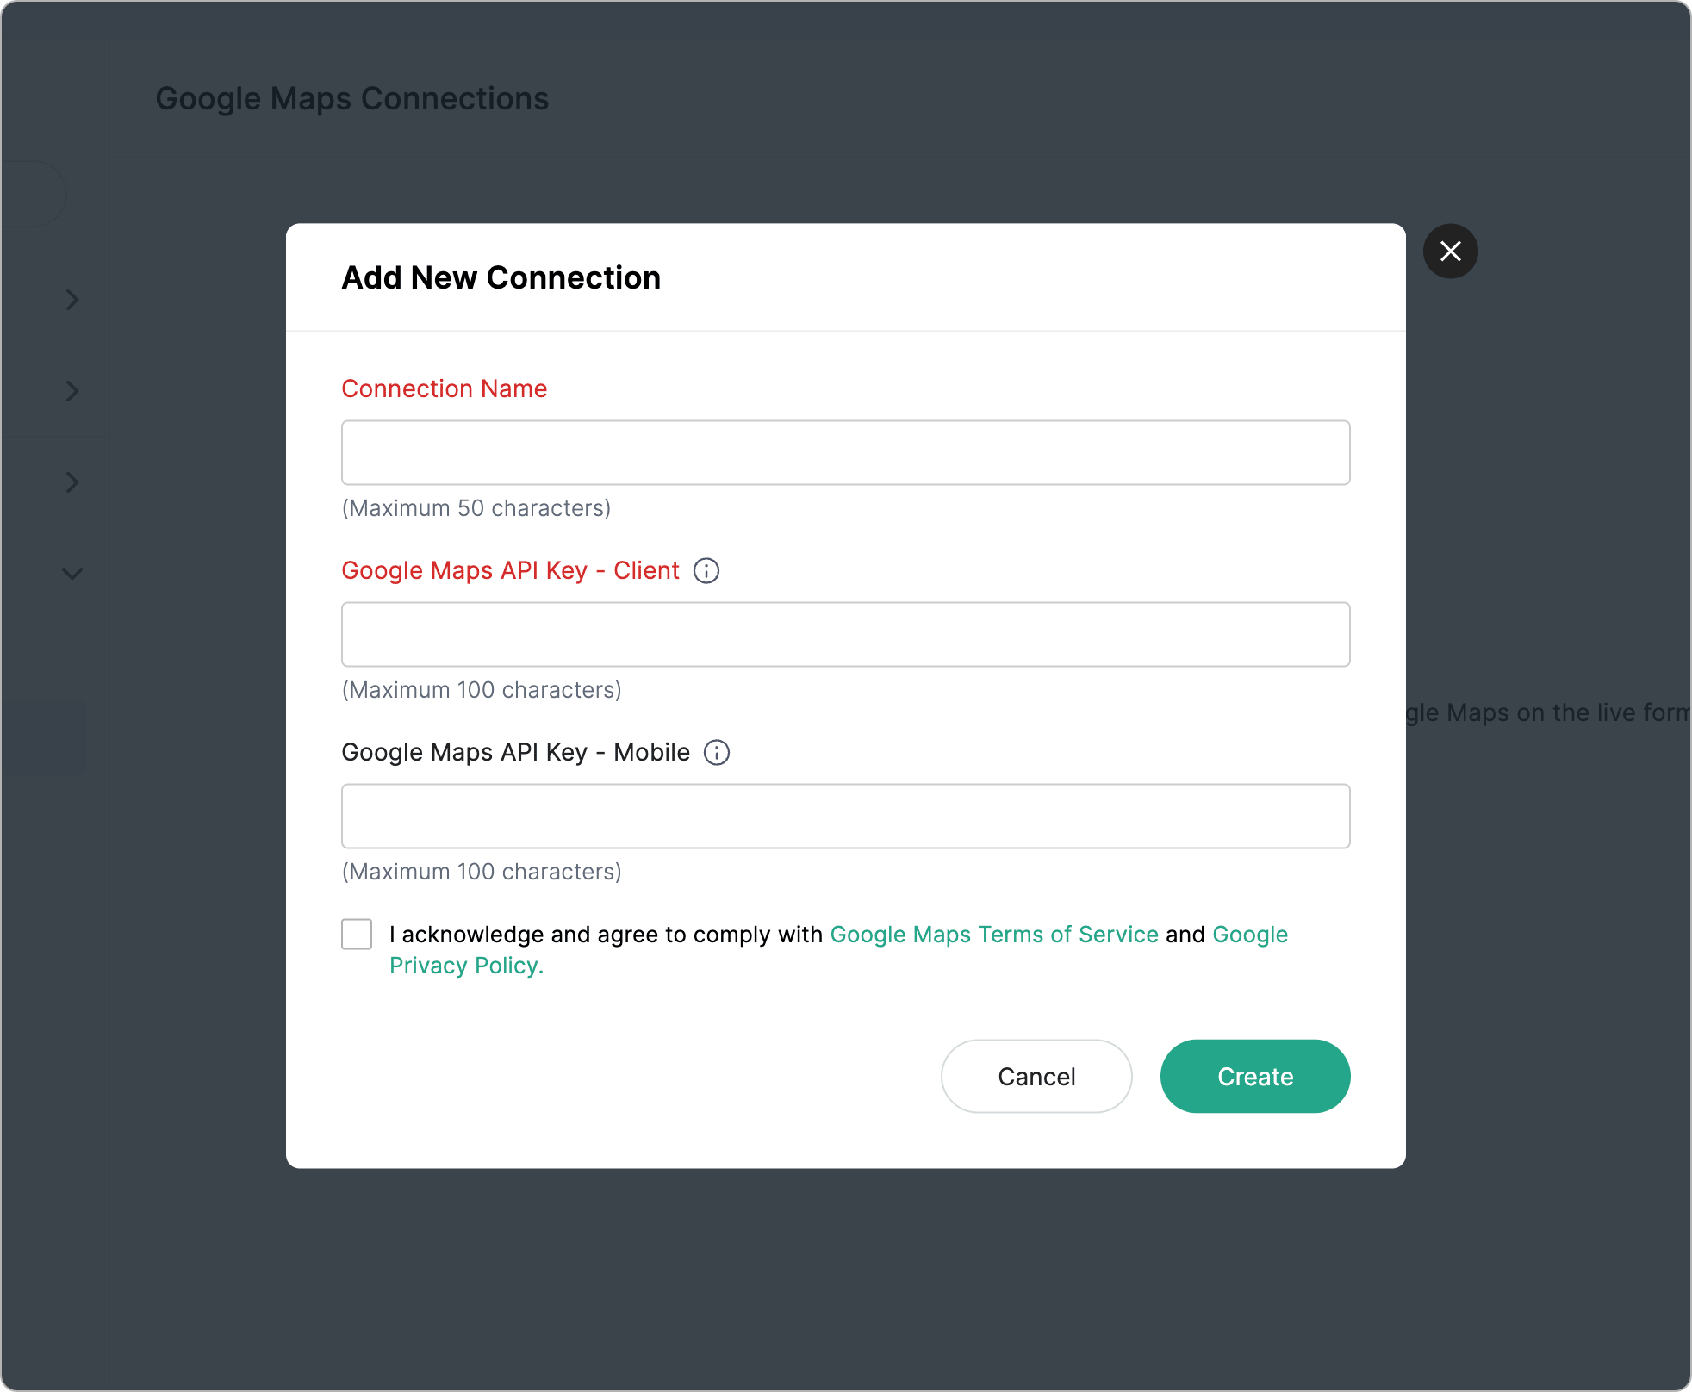The height and width of the screenshot is (1392, 1692).
Task: Expand the middle right-pointing sidebar chevron
Action: pos(72,391)
